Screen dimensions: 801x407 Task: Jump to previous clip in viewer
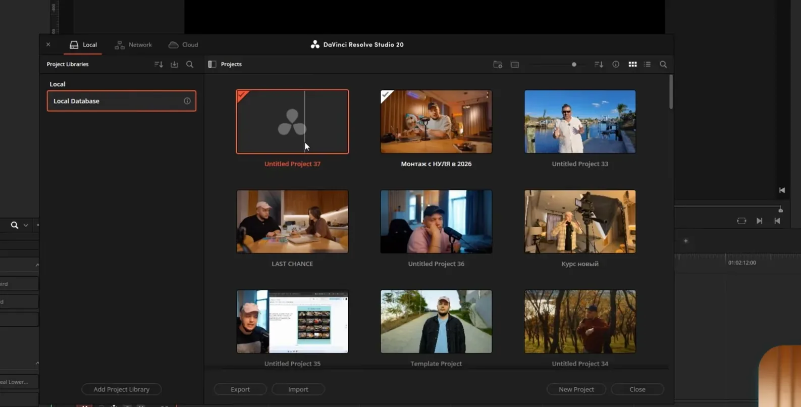777,221
